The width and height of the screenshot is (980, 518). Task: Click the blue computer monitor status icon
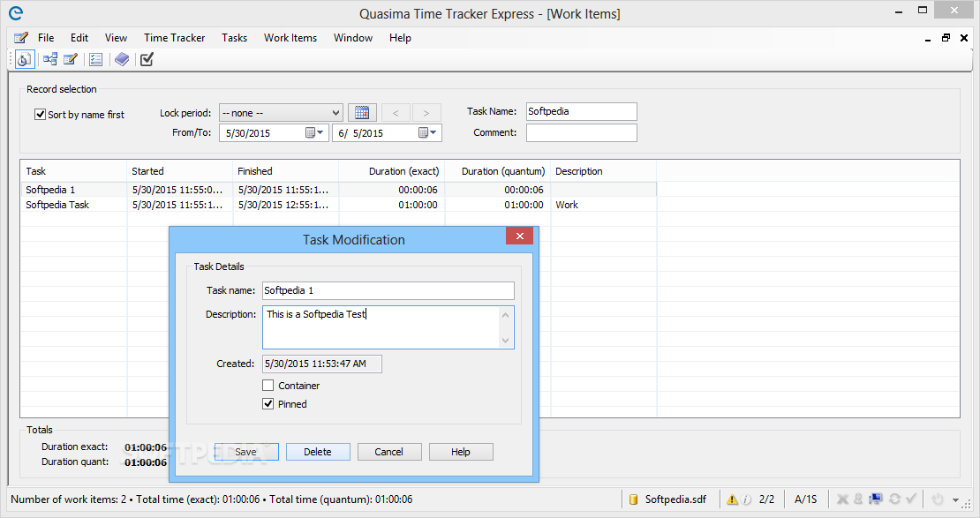coord(876,499)
